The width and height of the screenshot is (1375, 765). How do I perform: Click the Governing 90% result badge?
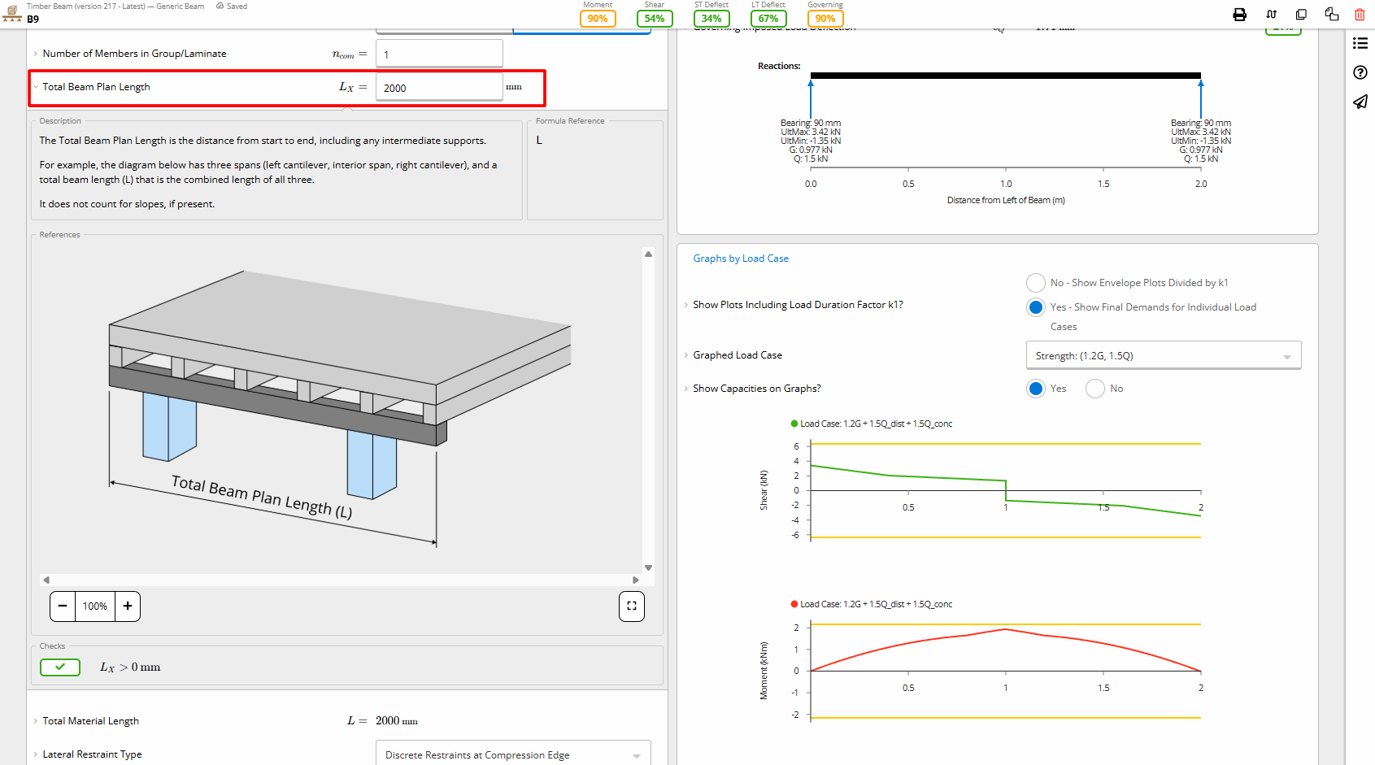(x=825, y=19)
